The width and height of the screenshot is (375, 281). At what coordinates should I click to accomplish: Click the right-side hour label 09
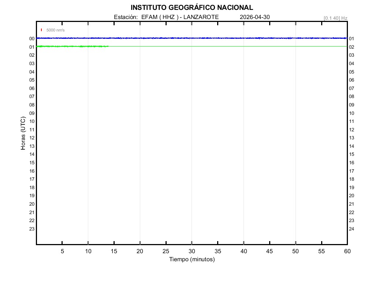tap(352, 105)
